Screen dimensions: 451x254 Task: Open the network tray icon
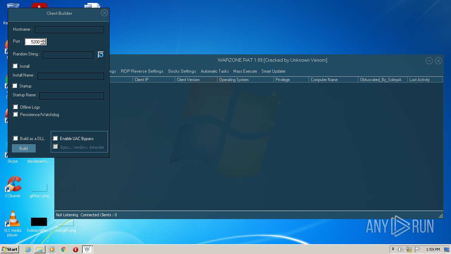coord(409,249)
